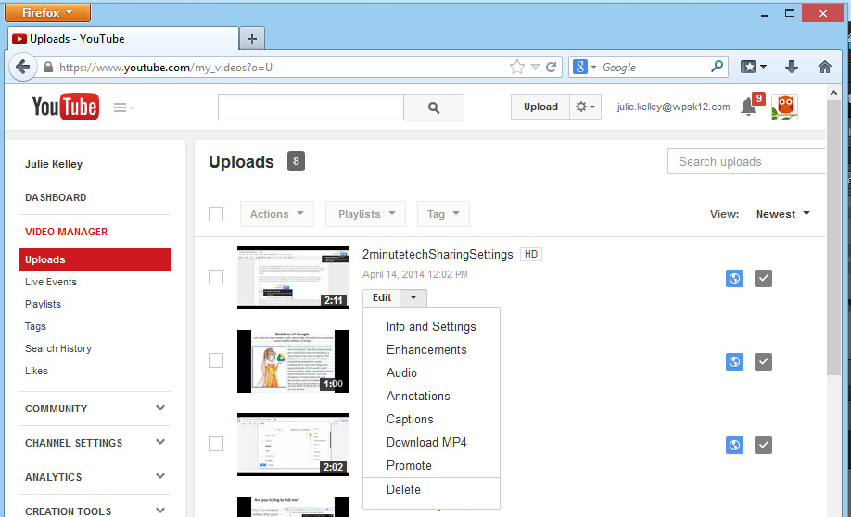
Task: Open Tags in sidebar
Action: click(x=35, y=326)
